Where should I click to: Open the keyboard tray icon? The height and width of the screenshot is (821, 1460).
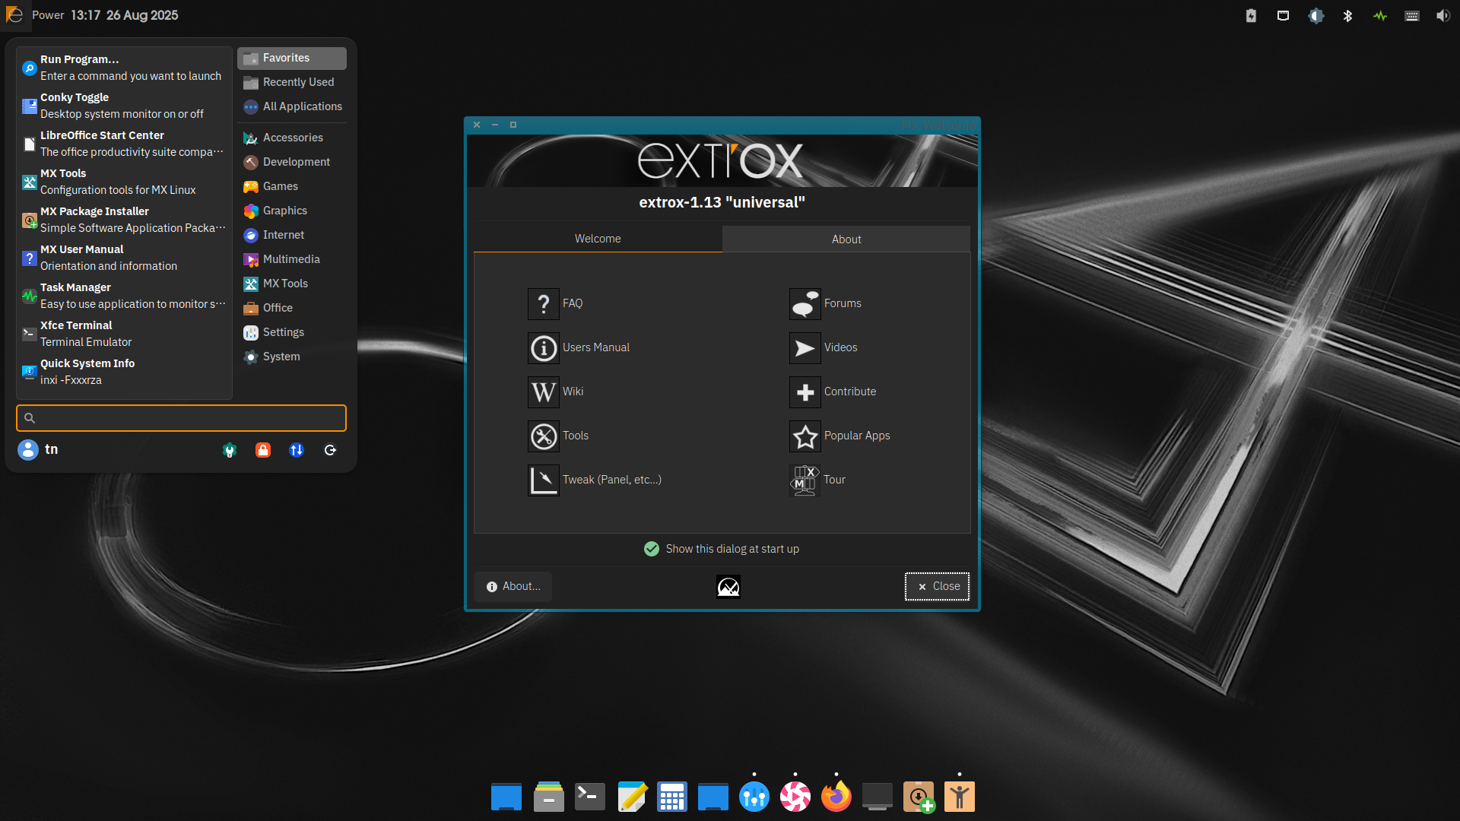pyautogui.click(x=1412, y=15)
